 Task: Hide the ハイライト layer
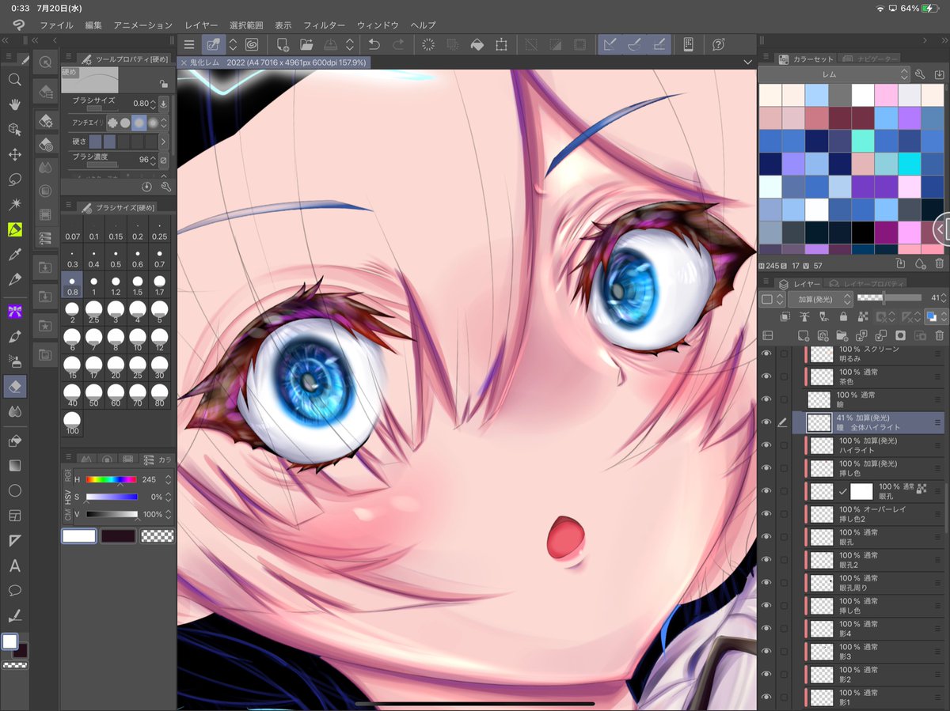click(766, 445)
